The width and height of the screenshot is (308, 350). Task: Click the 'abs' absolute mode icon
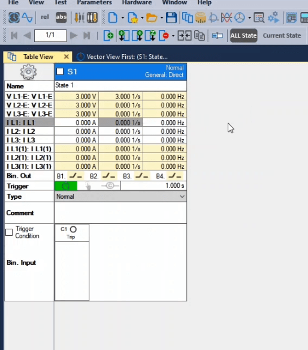pos(61,17)
